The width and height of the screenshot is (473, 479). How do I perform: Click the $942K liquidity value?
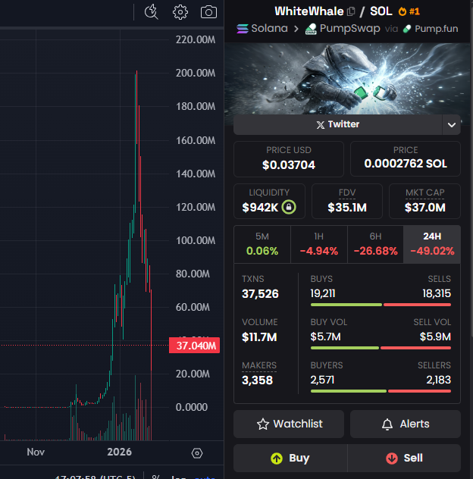pyautogui.click(x=260, y=208)
